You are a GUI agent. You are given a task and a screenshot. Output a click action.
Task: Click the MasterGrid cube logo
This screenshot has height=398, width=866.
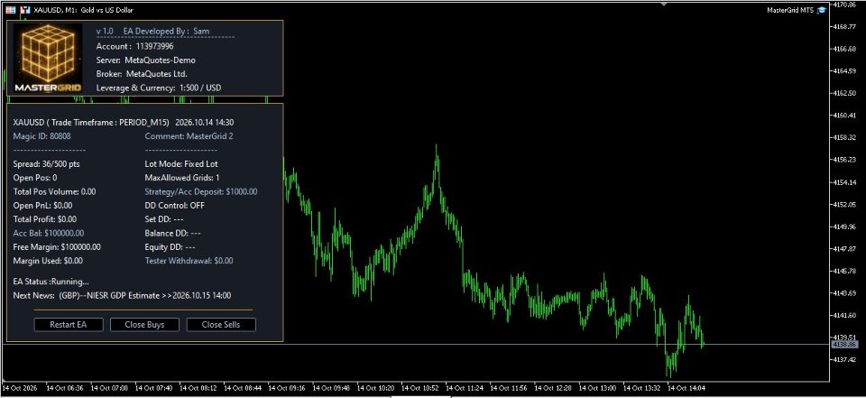click(x=48, y=60)
